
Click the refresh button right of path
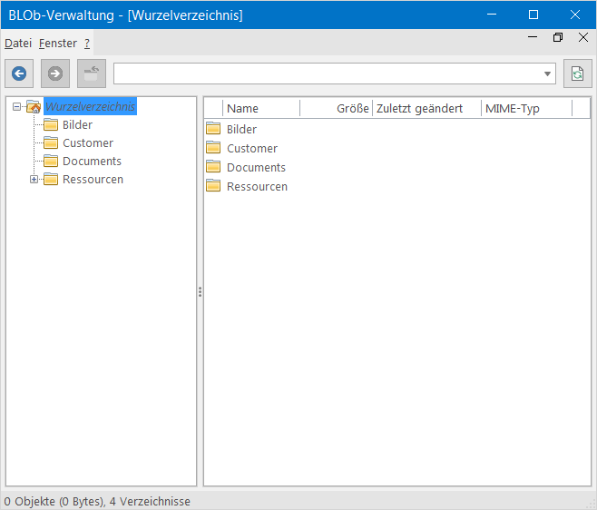pos(577,74)
